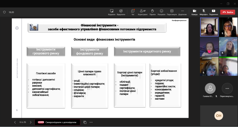Open the Чат (chat) panel
Viewport: 238px width, 127px height.
pos(133,11)
